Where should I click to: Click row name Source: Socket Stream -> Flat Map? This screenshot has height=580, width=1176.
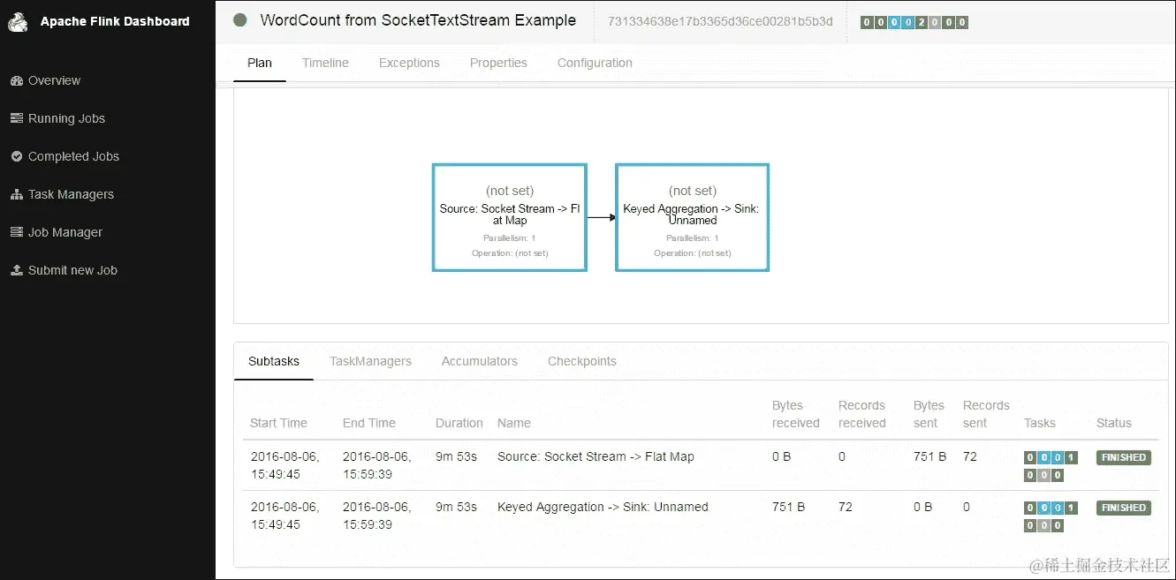(596, 456)
